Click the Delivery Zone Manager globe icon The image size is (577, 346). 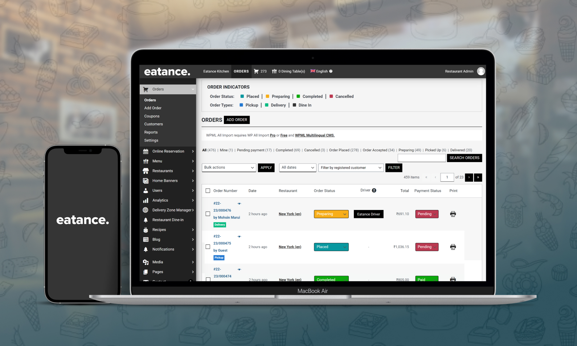tap(146, 210)
